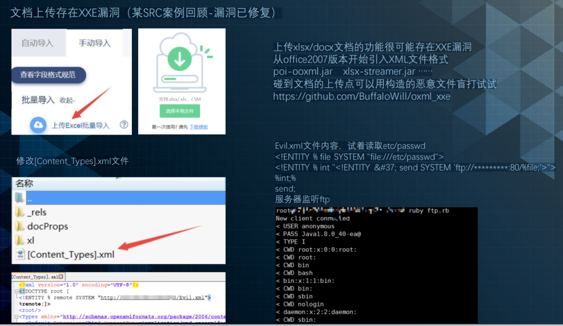Click the xml version="1.0" declaration line
Viewport: 563px width, 326px height.
pyautogui.click(x=79, y=285)
